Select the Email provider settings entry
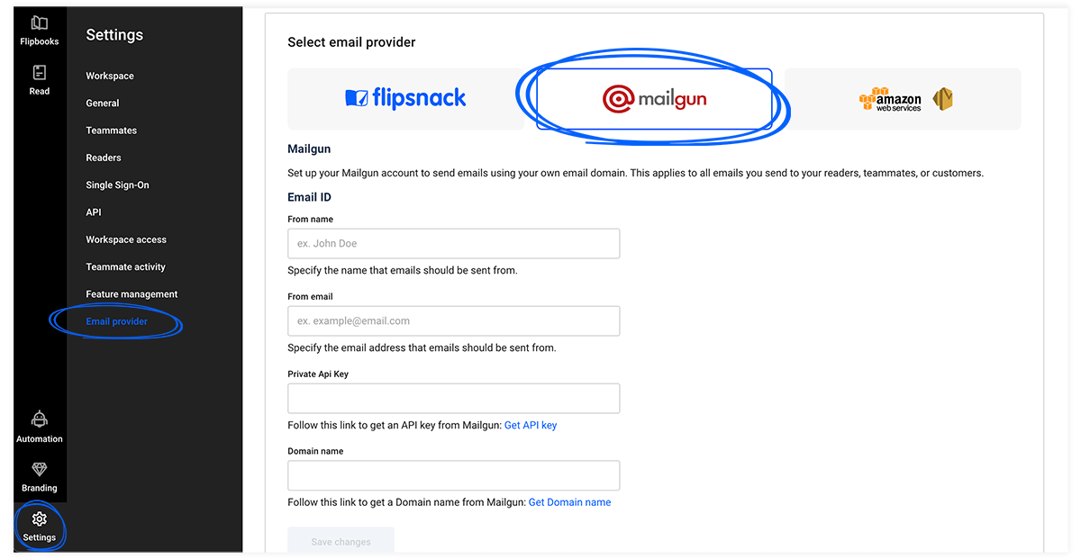The image size is (1081, 559). [x=117, y=320]
